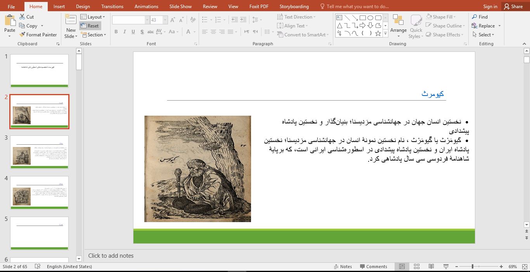Switch to Reading view
This screenshot has height=272, width=530.
tap(431, 267)
